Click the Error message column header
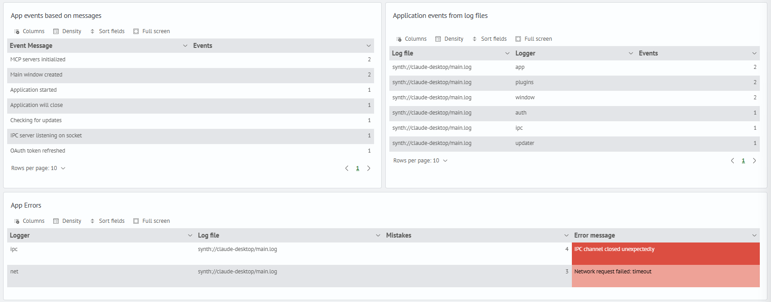This screenshot has height=302, width=771. point(666,235)
